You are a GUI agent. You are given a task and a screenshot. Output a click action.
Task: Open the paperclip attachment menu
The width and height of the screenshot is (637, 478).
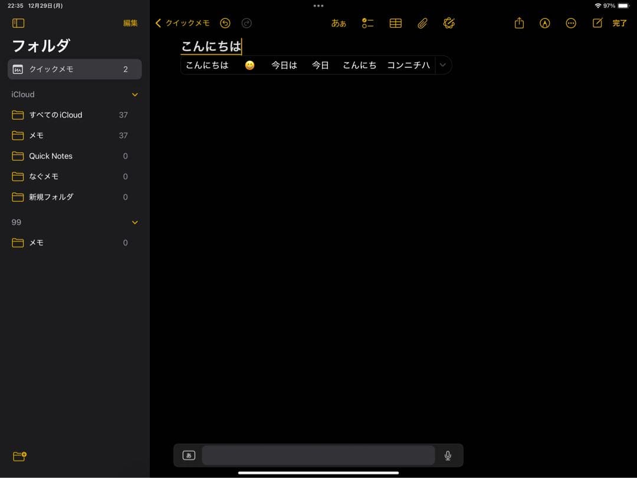pos(422,23)
